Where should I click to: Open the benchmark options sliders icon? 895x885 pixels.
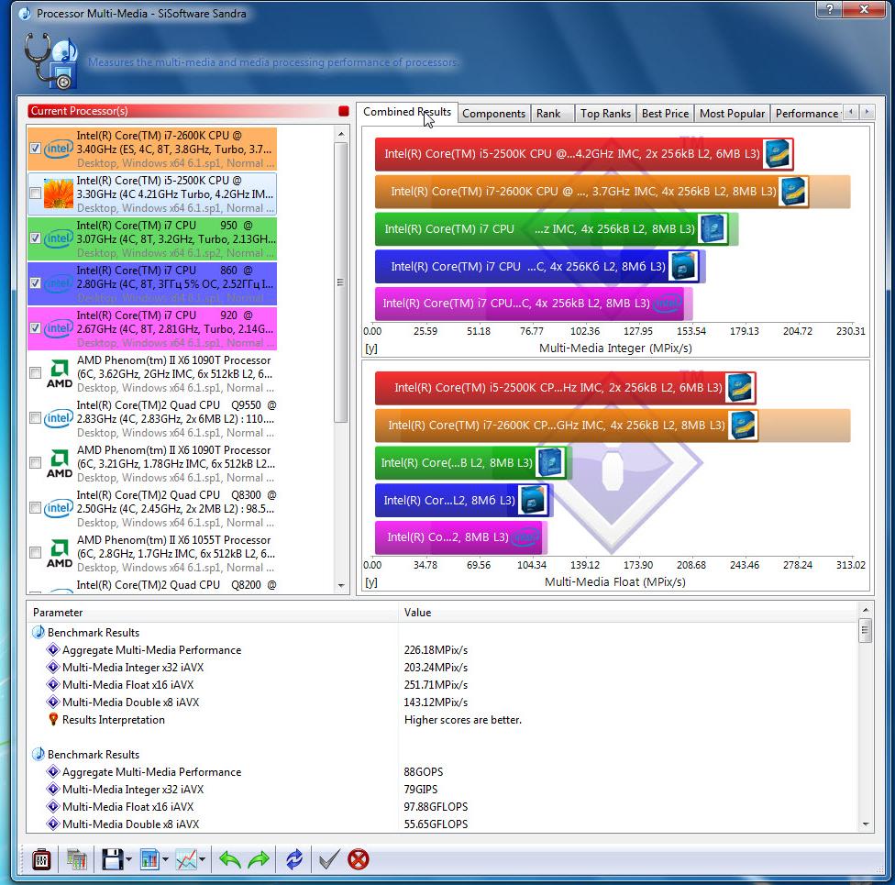(x=41, y=859)
